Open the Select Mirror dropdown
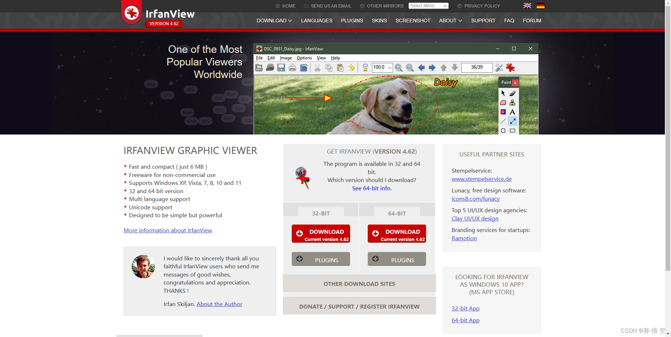Viewport: 671px width, 337px height. 429,6
